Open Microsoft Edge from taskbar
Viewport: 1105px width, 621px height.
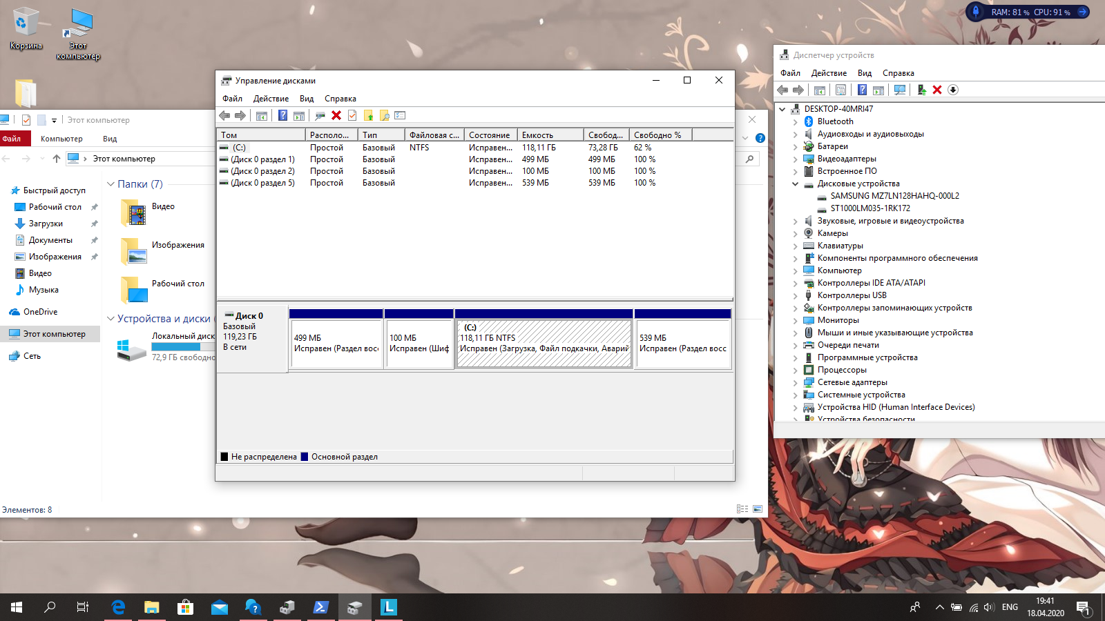tap(118, 607)
